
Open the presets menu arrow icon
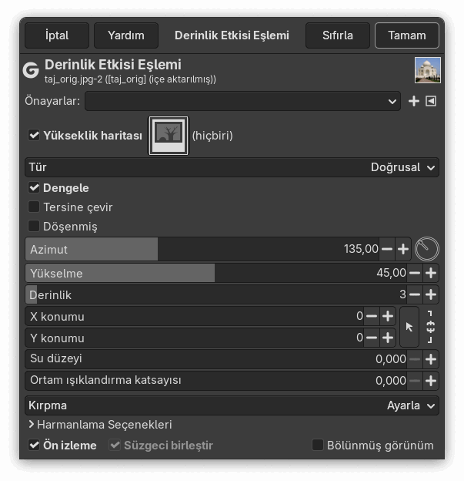pyautogui.click(x=431, y=101)
